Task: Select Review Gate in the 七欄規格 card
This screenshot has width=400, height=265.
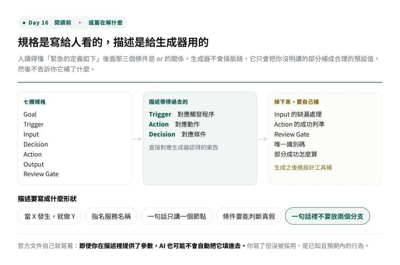Action: click(41, 174)
